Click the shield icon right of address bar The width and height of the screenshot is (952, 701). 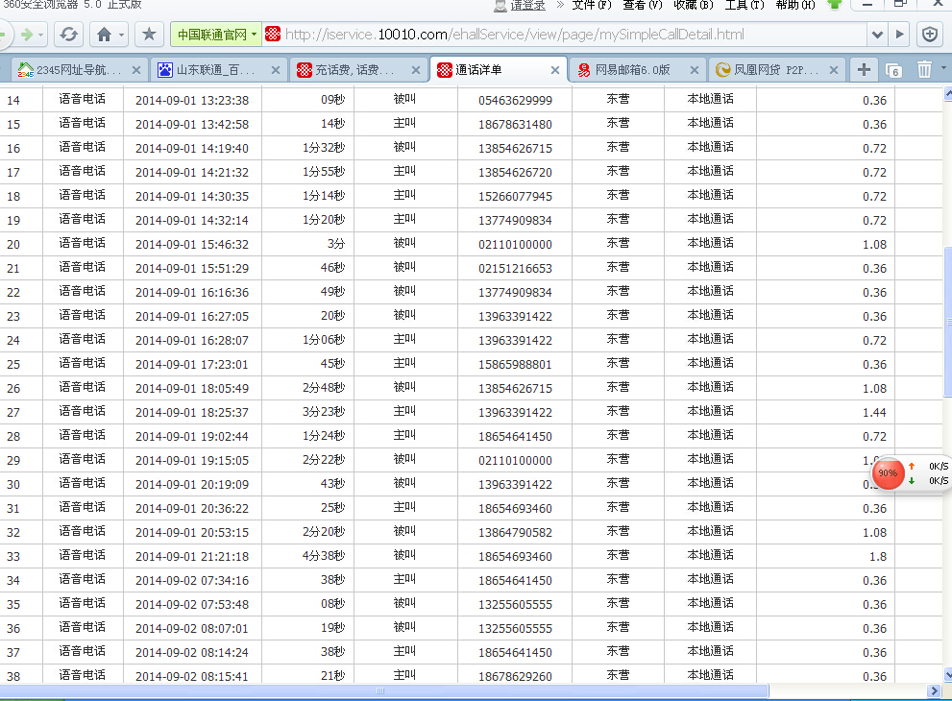coord(930,35)
